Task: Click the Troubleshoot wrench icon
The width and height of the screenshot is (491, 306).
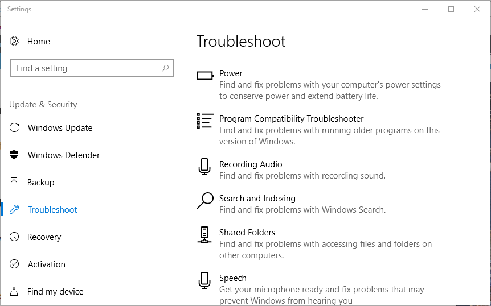Action: [14, 209]
